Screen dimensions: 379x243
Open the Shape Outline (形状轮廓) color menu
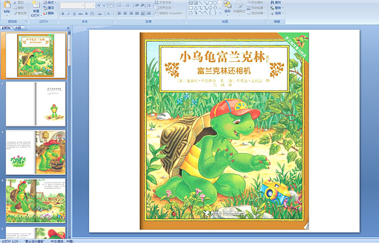point(256,8)
